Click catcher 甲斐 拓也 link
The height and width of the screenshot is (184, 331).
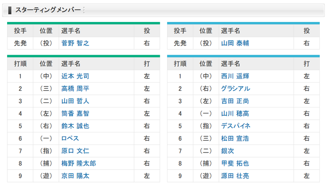[x=235, y=164]
